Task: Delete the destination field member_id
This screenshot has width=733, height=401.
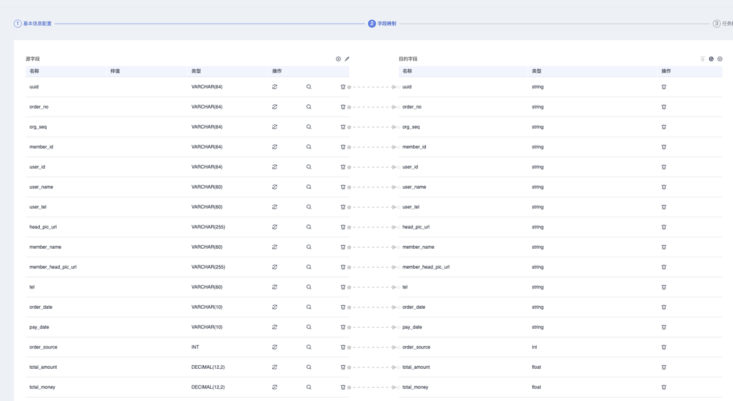Action: pos(664,147)
